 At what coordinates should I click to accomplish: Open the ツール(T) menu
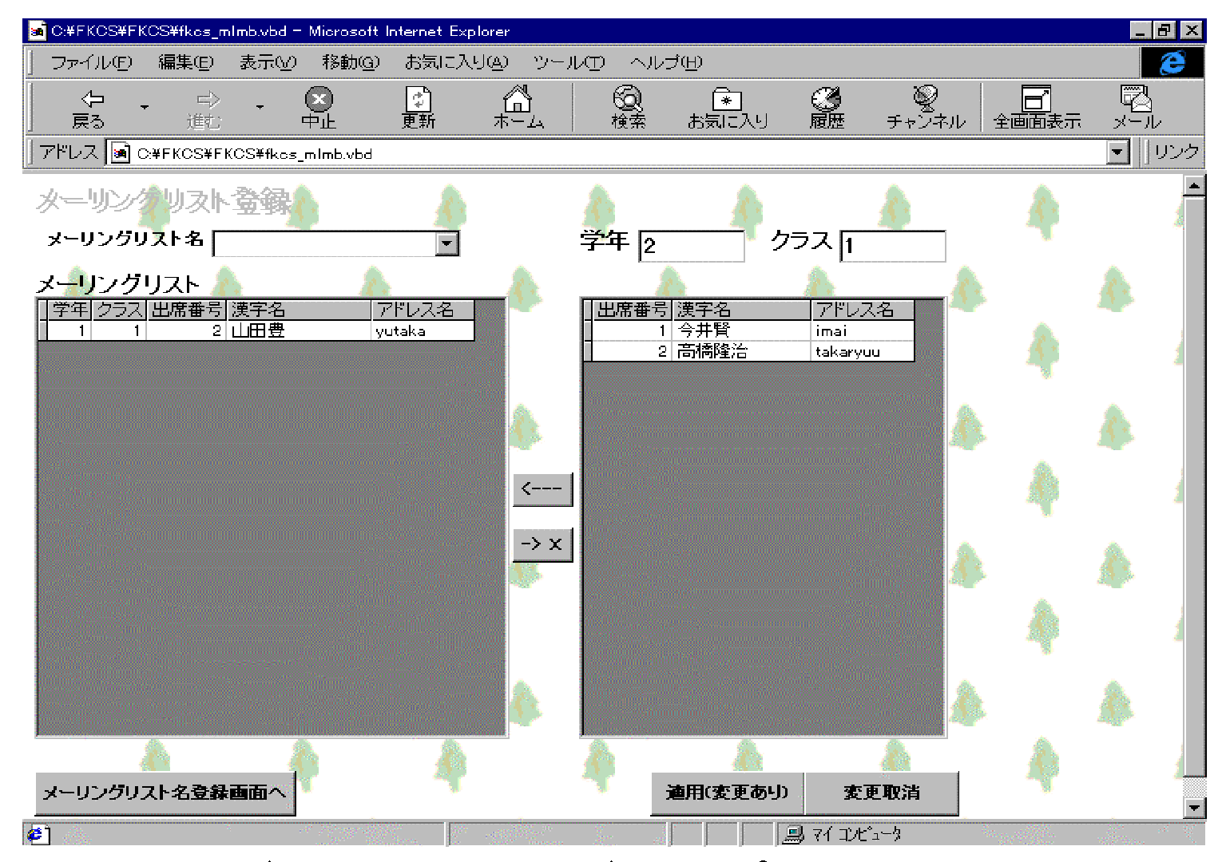569,62
